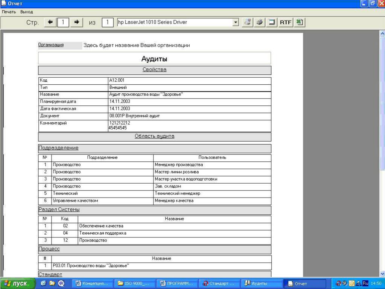This screenshot has height=289, width=385.
Task: Select process Р03.01 Производство воды
Action: (x=91, y=266)
